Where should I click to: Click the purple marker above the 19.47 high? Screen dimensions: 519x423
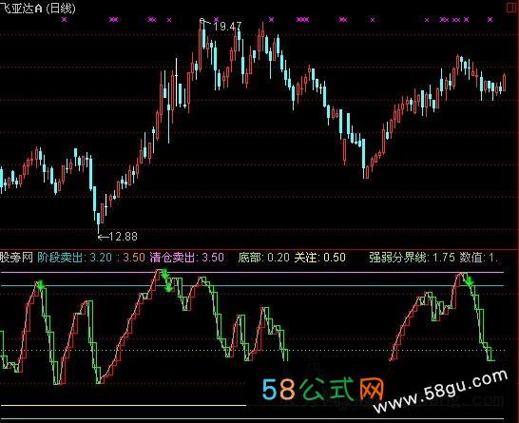(216, 20)
